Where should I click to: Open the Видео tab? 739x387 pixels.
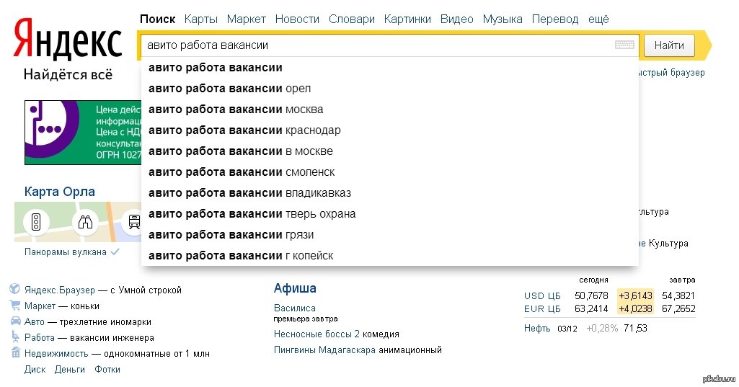(x=456, y=19)
